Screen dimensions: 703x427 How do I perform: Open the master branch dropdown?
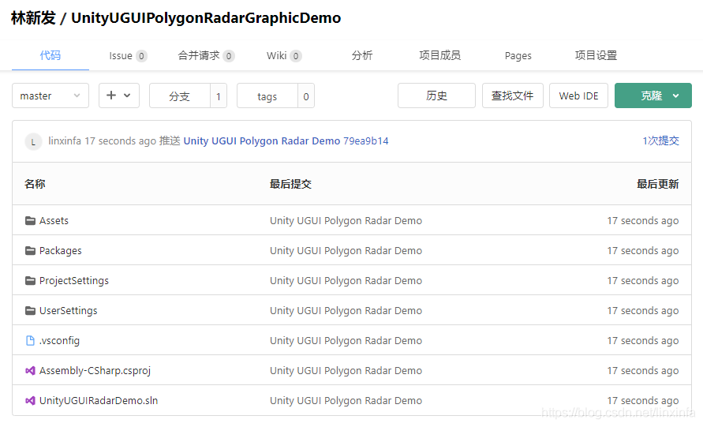pyautogui.click(x=50, y=96)
